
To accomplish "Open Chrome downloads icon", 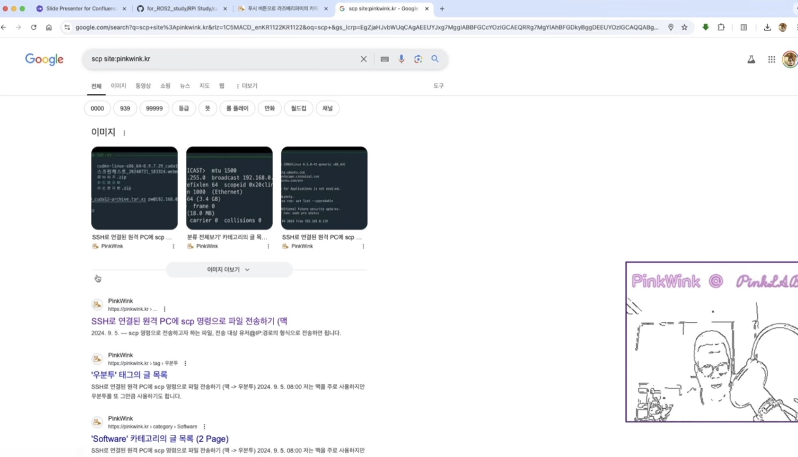I will [x=767, y=27].
